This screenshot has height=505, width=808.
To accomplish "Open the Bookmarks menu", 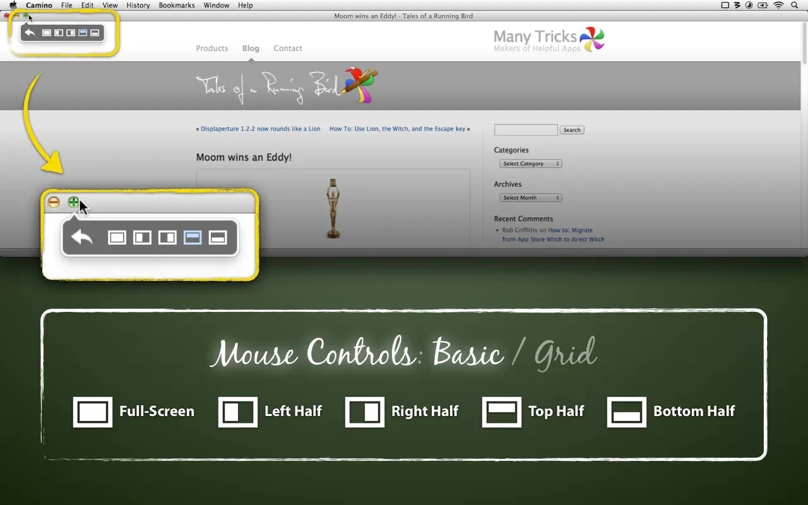I will 176,5.
